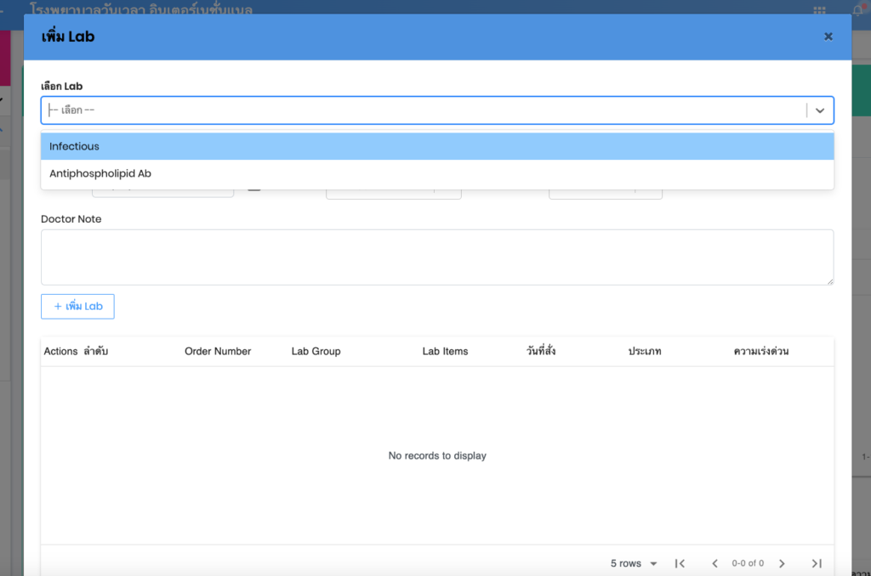Screen dimensions: 871x576
Task: Sort by Lab Group column header
Action: pos(316,351)
